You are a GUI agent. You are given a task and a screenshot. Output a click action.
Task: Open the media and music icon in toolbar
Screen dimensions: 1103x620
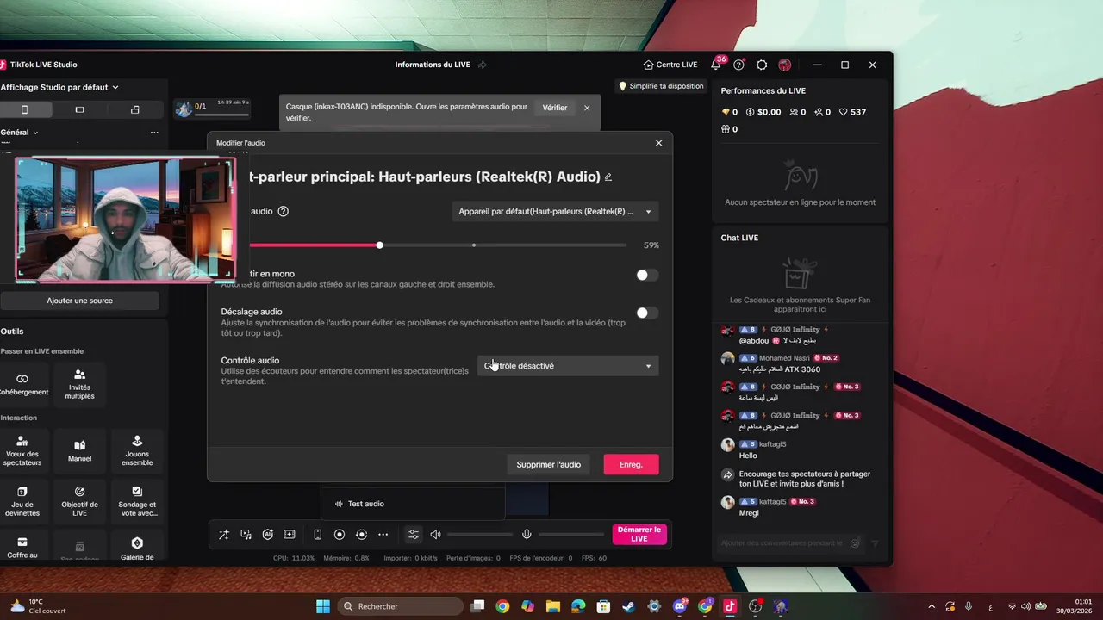246,535
